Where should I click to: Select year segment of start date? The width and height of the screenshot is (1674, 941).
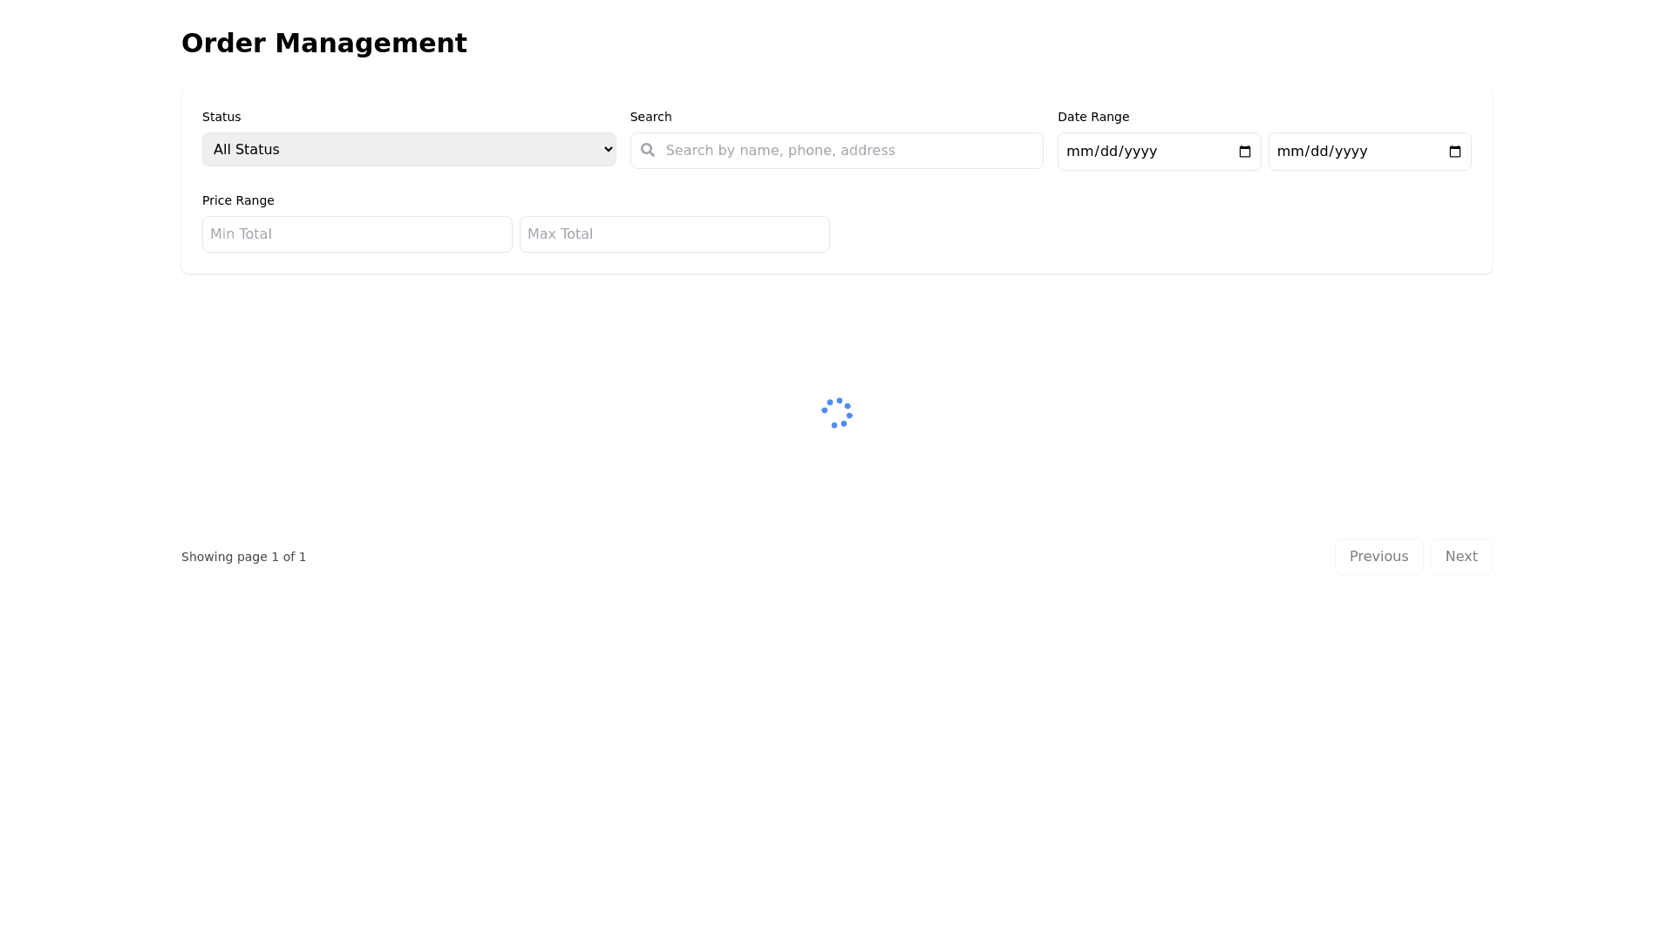(1140, 152)
